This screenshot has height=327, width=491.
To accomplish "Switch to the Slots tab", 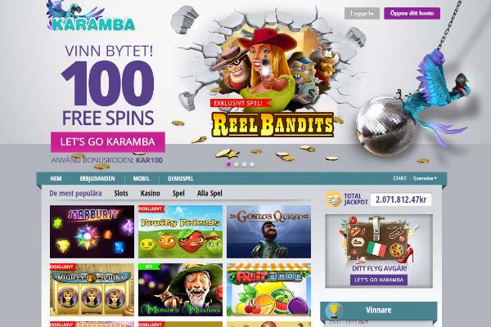I will [x=121, y=194].
